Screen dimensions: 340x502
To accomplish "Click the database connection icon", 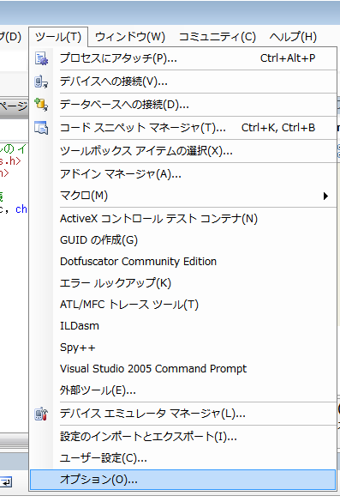I will [41, 105].
